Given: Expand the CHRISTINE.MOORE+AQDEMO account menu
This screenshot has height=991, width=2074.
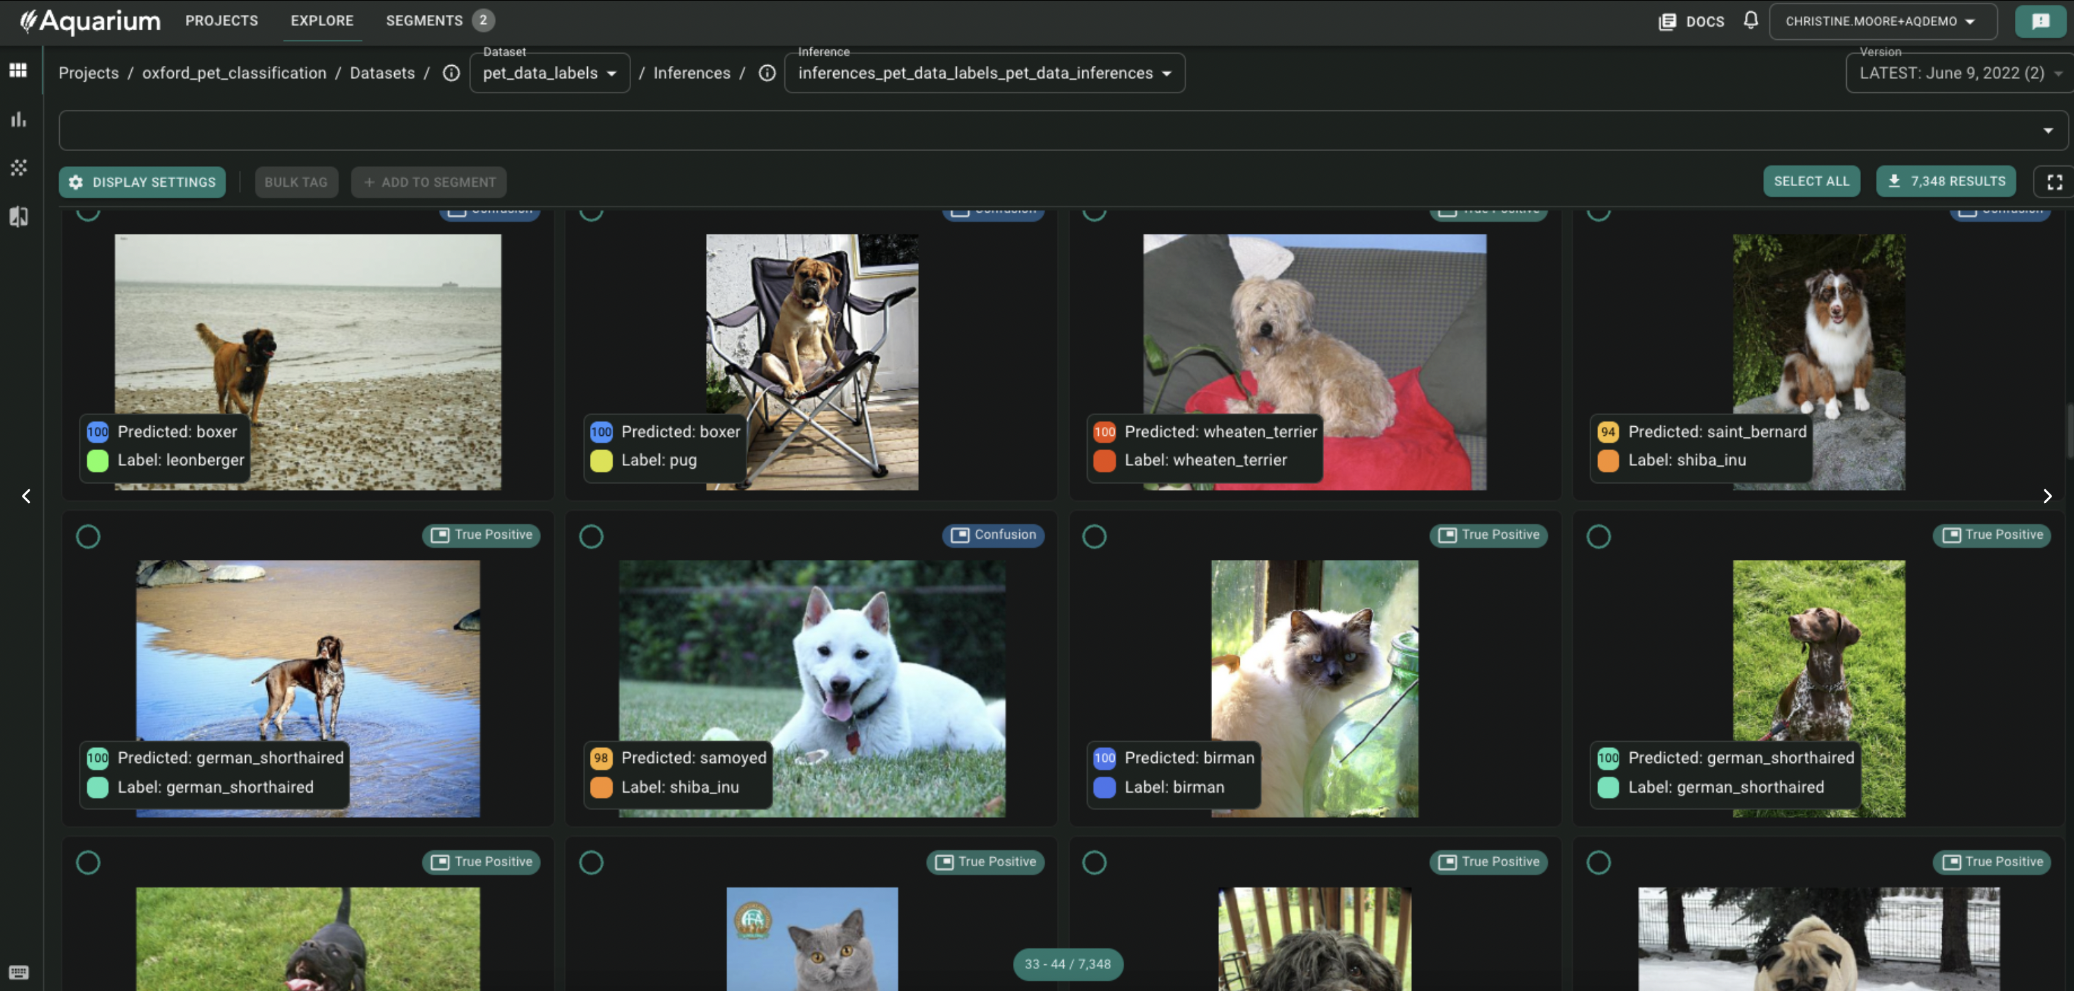Looking at the screenshot, I should click(x=1881, y=21).
